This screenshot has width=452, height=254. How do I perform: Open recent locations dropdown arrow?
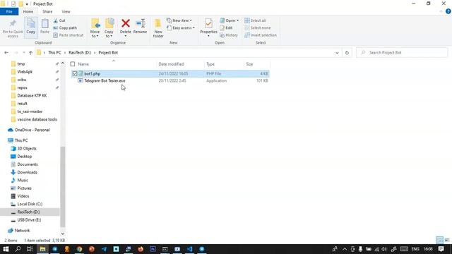point(23,53)
